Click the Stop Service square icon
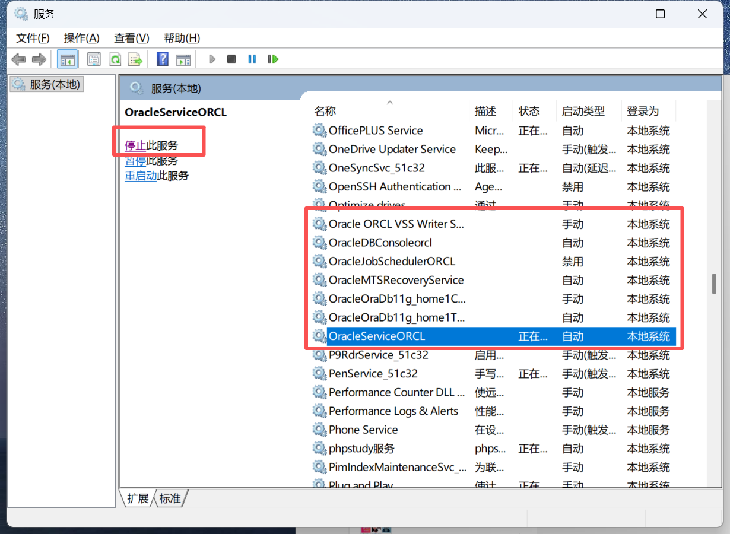The width and height of the screenshot is (730, 534). click(x=231, y=59)
